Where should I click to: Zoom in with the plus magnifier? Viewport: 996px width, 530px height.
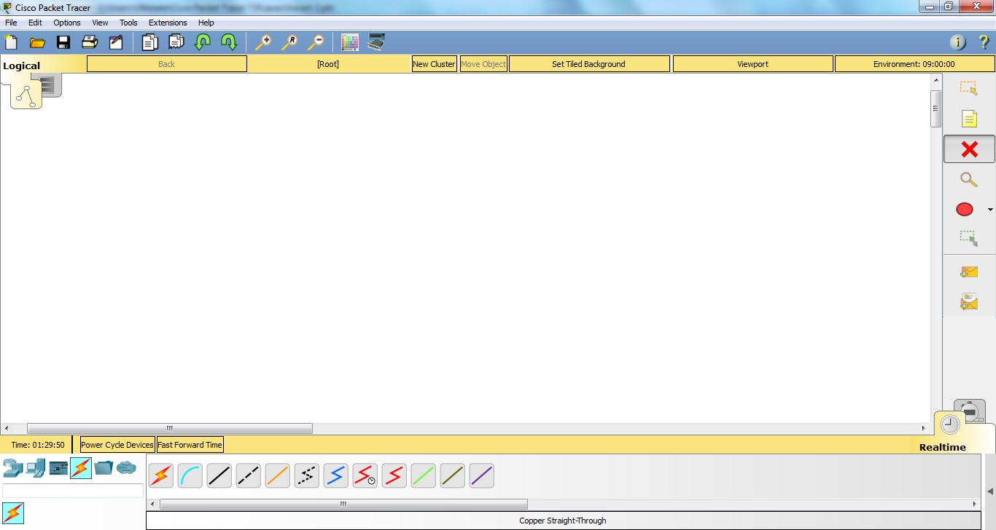263,42
